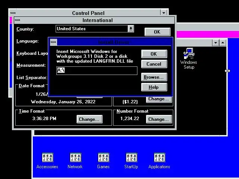The image size is (239, 179).
Task: Open the Applications program group
Action: tap(159, 161)
